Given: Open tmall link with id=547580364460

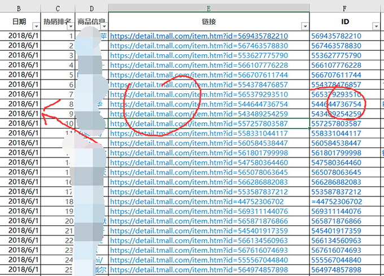Looking at the screenshot, I should pyautogui.click(x=199, y=163).
